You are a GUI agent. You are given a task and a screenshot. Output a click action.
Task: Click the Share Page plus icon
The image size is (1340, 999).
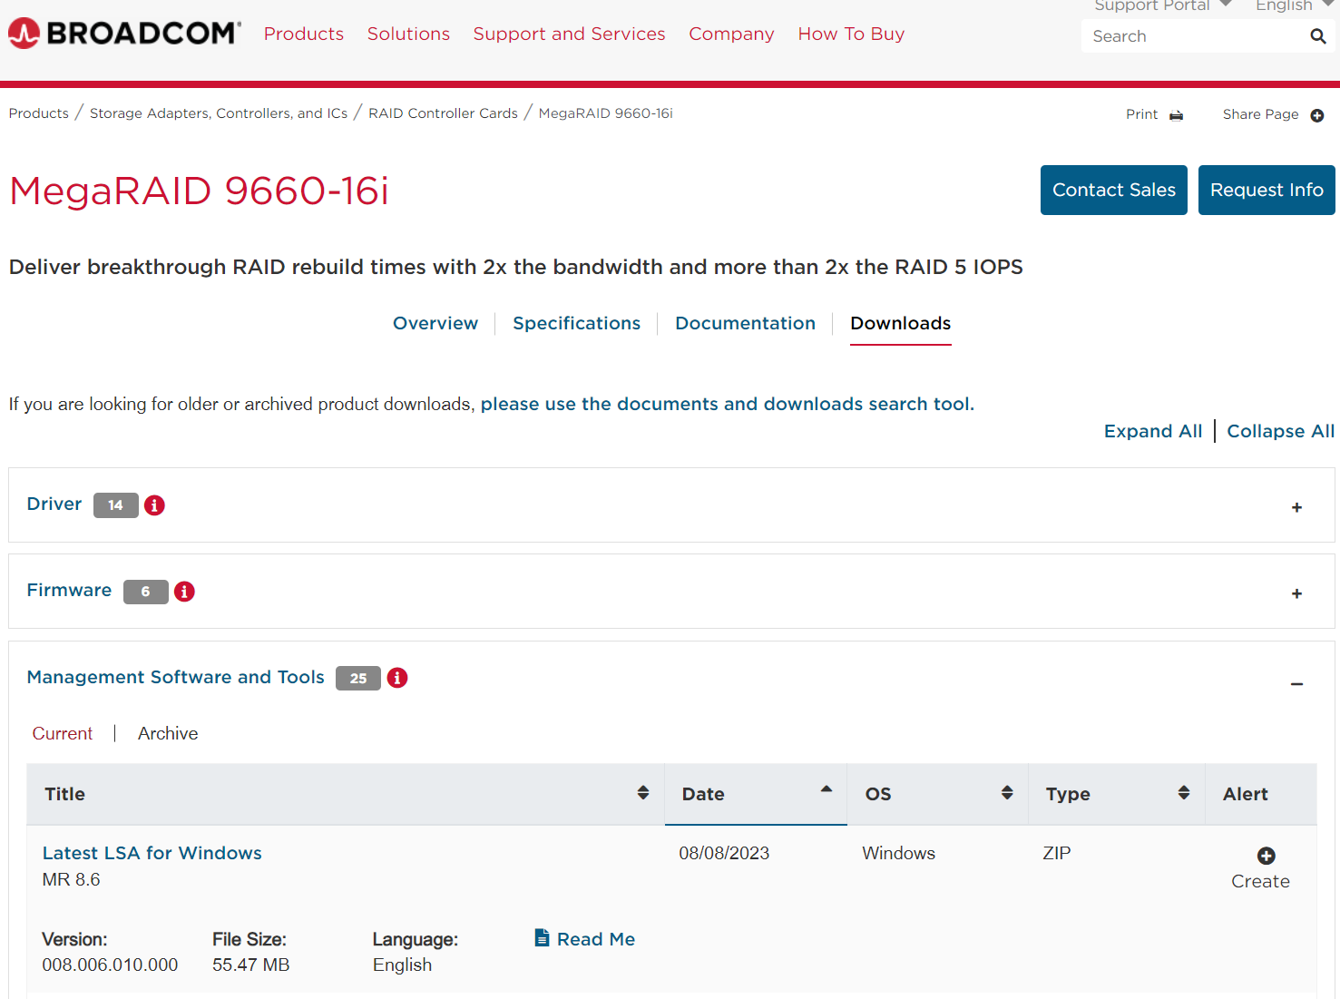[x=1317, y=115]
